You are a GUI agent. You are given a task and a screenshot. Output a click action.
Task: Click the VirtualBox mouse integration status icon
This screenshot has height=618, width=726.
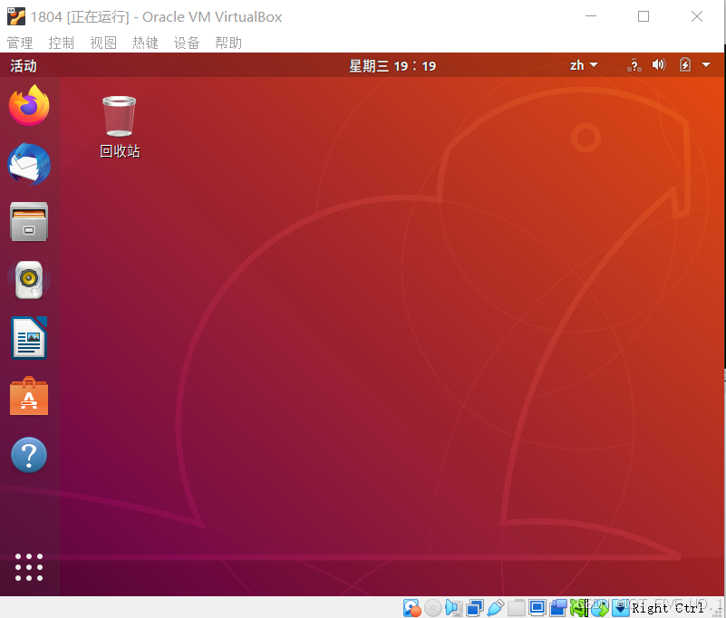pyautogui.click(x=600, y=608)
